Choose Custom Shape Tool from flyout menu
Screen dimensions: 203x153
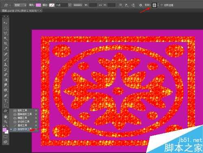[x=24, y=129]
